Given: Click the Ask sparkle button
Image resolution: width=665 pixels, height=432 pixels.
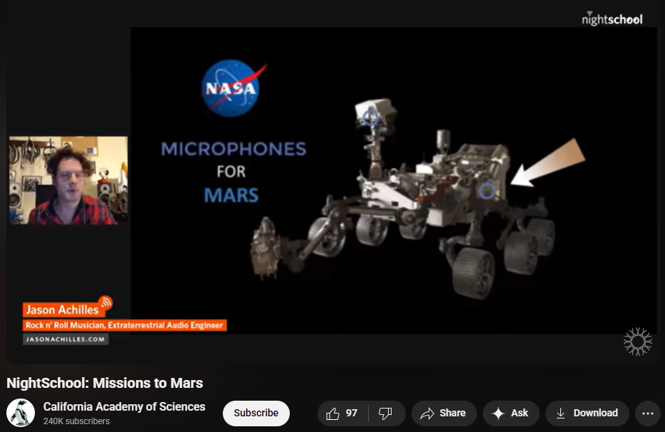Looking at the screenshot, I should click(x=510, y=413).
